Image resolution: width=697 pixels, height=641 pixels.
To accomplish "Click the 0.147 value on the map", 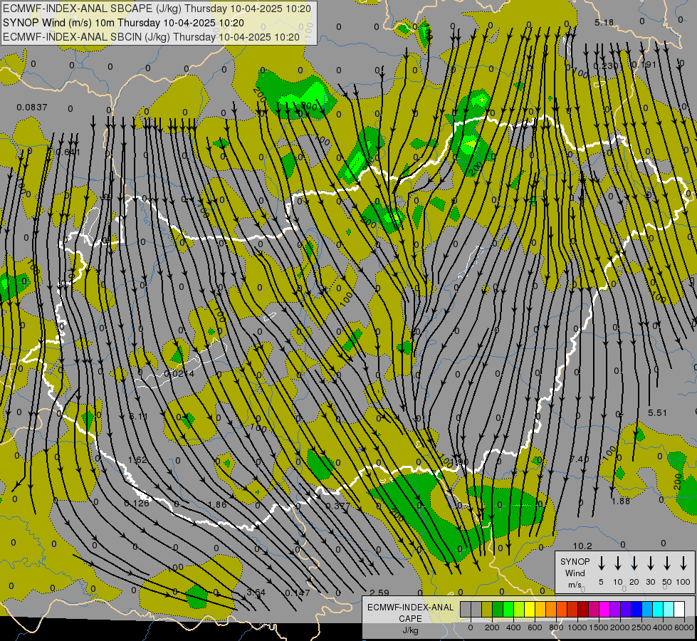I will point(298,593).
